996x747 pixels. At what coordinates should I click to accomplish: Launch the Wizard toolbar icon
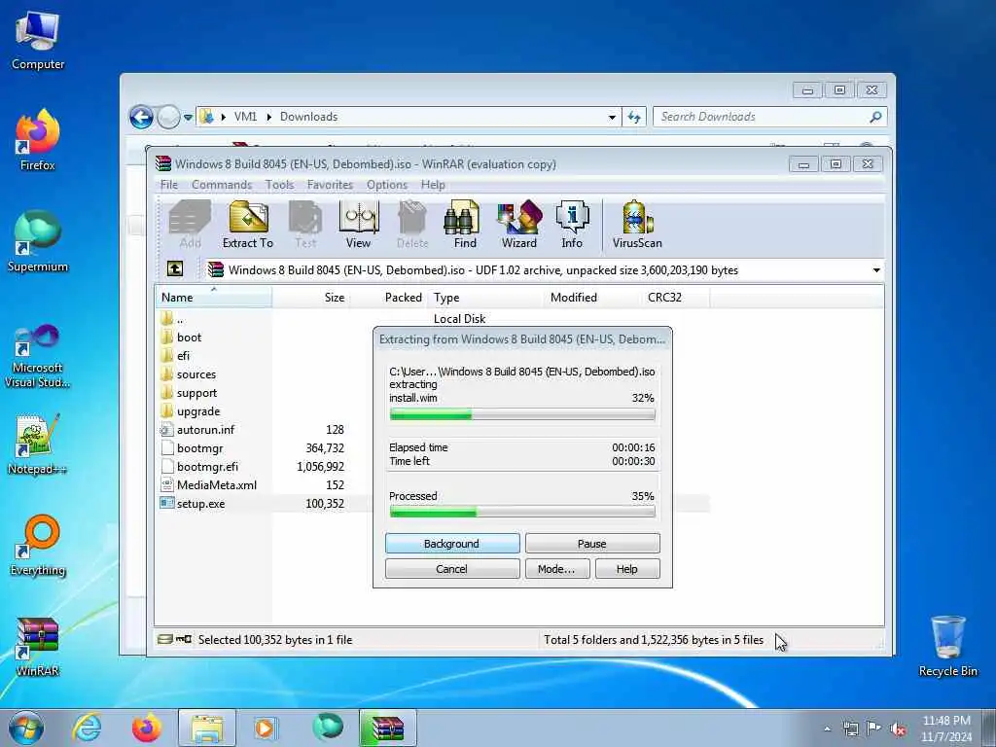coord(519,225)
